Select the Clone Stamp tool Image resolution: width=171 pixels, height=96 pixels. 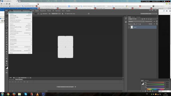click(x=6, y=37)
